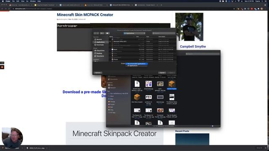Click Download a pre-made Skin Pack link
This screenshot has width=269, height=151.
click(84, 94)
